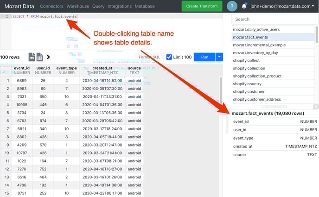
Task: Select shopify.collect table
Action: click(x=273, y=61)
